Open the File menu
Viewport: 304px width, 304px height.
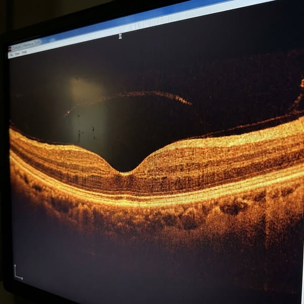(11, 55)
